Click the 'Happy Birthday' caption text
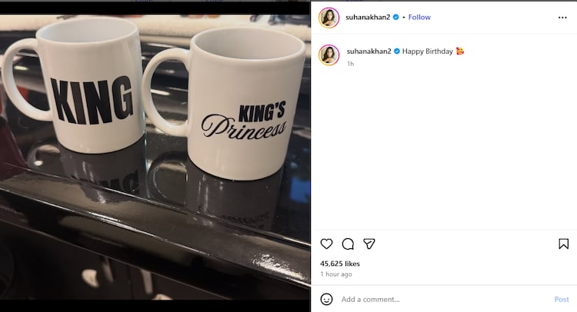Image resolution: width=577 pixels, height=312 pixels. click(429, 51)
